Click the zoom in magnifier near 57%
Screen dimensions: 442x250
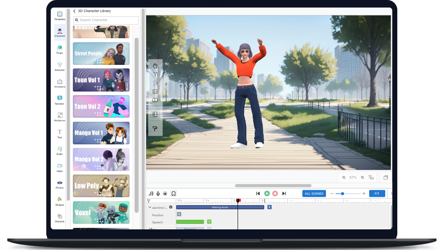click(x=362, y=178)
